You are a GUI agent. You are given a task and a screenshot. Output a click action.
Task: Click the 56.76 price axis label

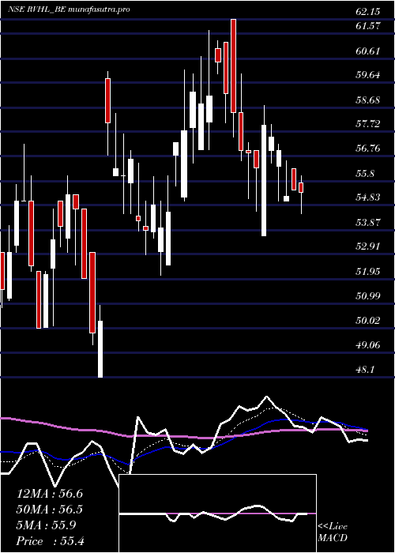368,149
